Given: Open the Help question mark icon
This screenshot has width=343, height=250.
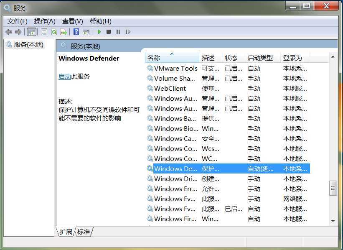Looking at the screenshot, I should (x=76, y=32).
